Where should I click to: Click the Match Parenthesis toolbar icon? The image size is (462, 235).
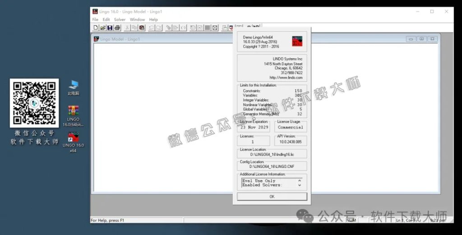coord(183,28)
